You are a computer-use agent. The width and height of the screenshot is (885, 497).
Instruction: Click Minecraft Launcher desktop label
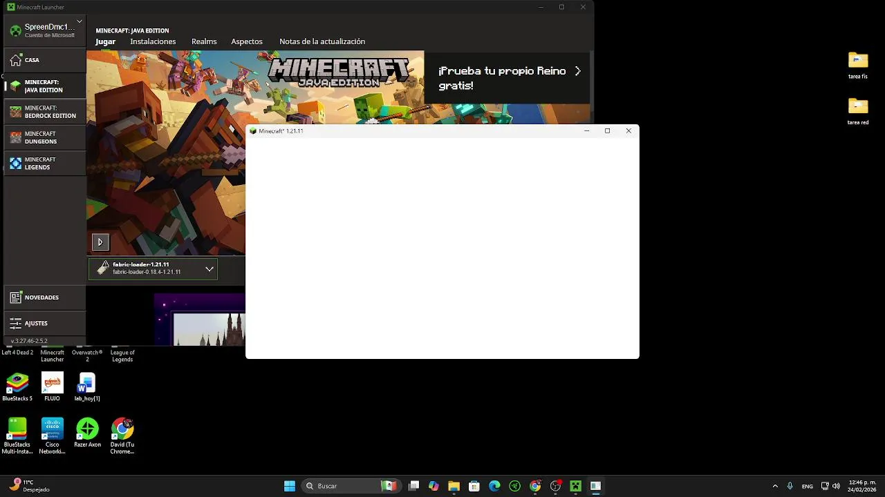pos(53,355)
